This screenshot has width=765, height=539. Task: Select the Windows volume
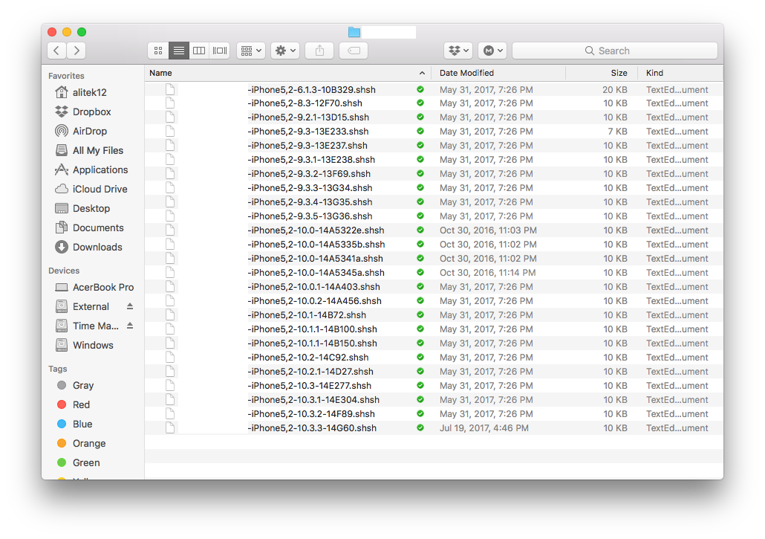[93, 345]
